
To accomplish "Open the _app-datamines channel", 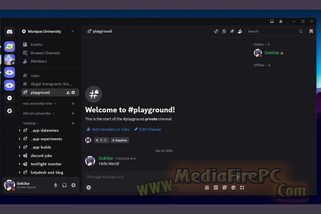I will click(x=50, y=131).
